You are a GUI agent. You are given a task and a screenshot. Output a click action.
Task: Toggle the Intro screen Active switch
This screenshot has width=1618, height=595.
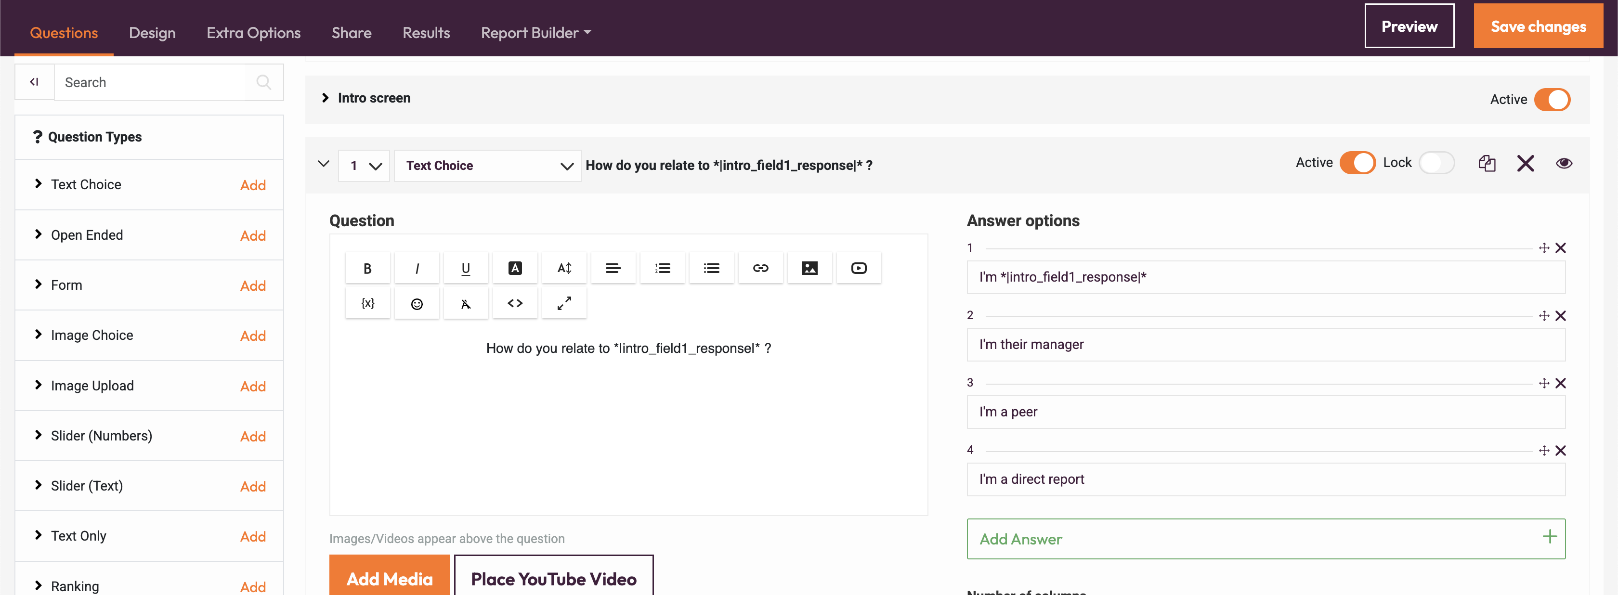[x=1552, y=99]
